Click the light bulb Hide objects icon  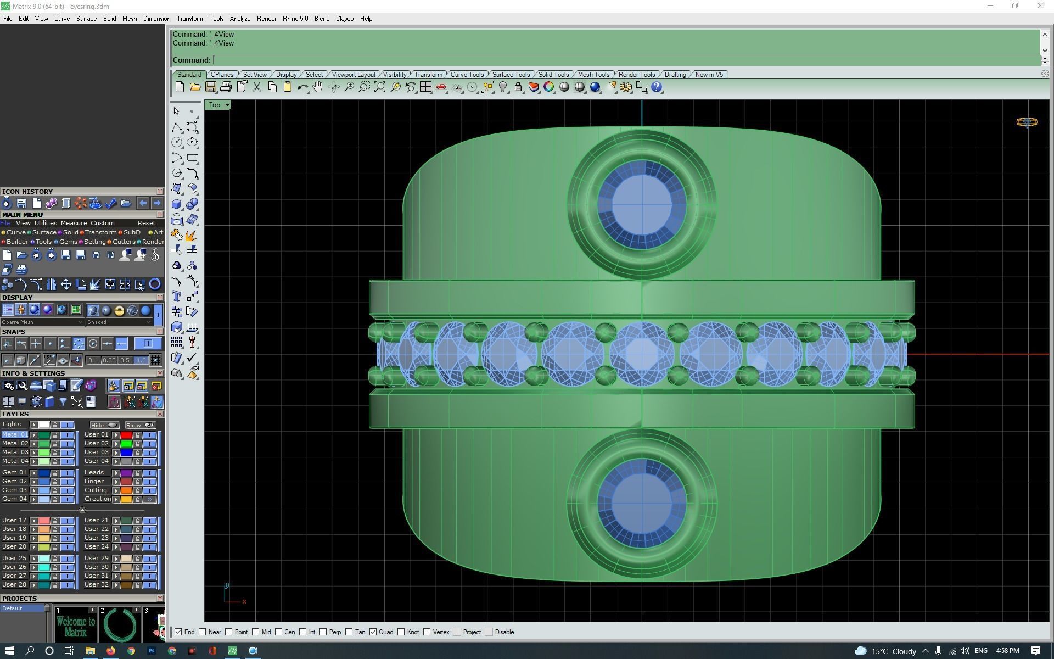click(x=503, y=87)
